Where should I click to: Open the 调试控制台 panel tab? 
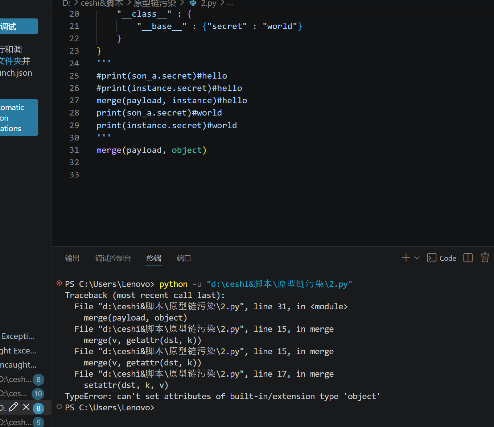(113, 258)
